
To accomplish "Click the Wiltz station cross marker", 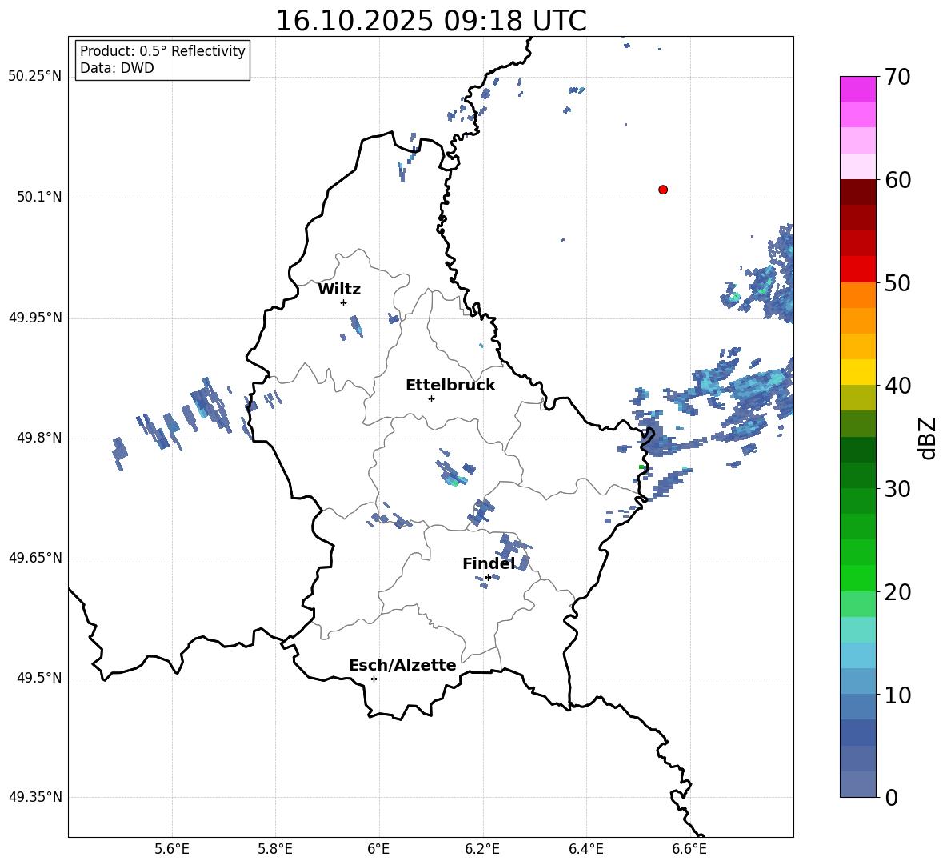I will coord(344,302).
